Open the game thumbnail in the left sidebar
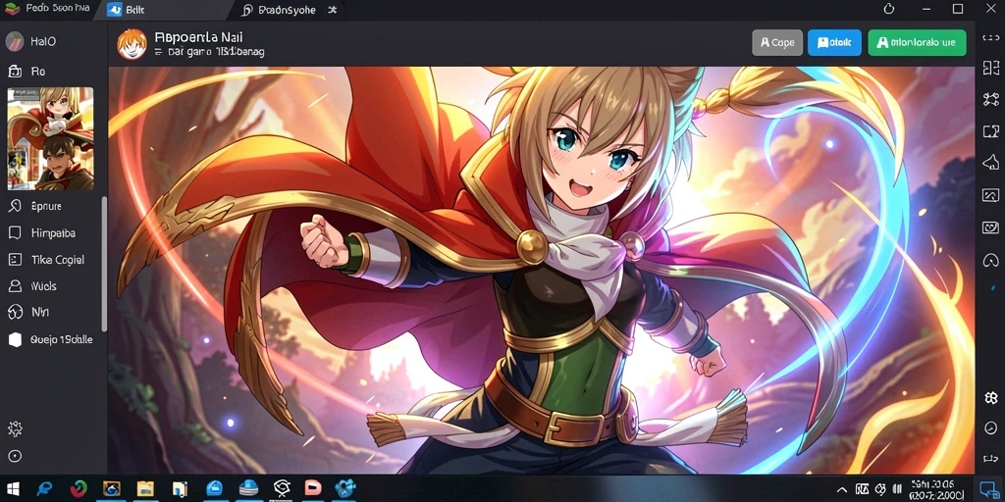This screenshot has width=1005, height=502. [50, 138]
